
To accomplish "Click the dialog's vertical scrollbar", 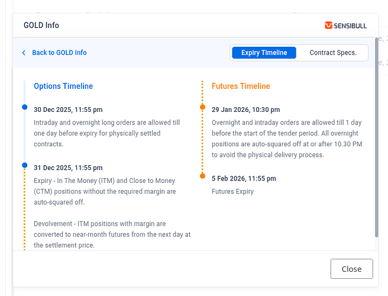I will point(377,154).
